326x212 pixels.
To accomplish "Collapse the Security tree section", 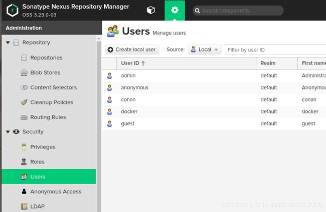I will (x=8, y=132).
